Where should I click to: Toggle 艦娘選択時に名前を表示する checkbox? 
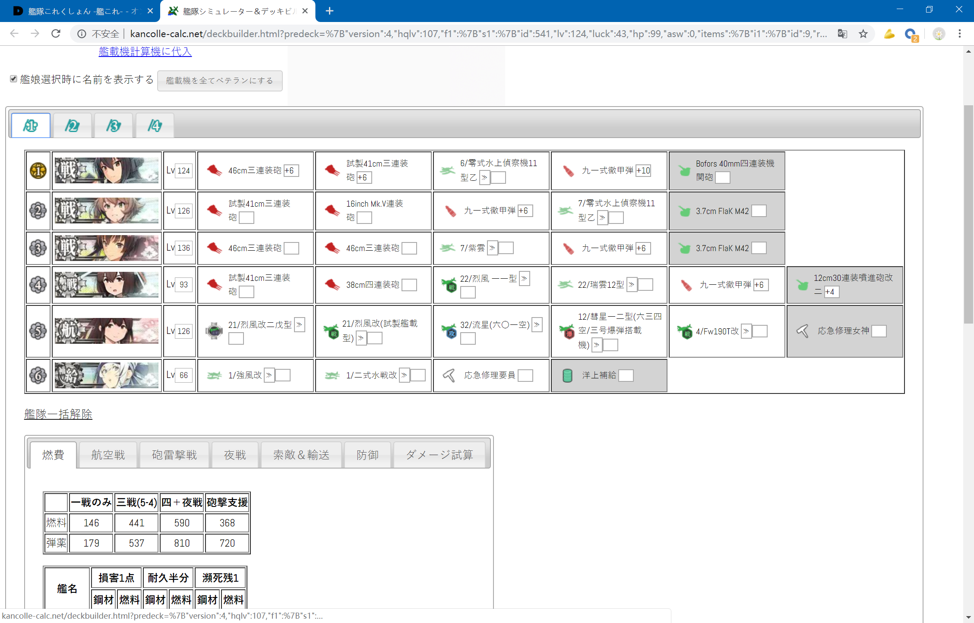coord(13,79)
